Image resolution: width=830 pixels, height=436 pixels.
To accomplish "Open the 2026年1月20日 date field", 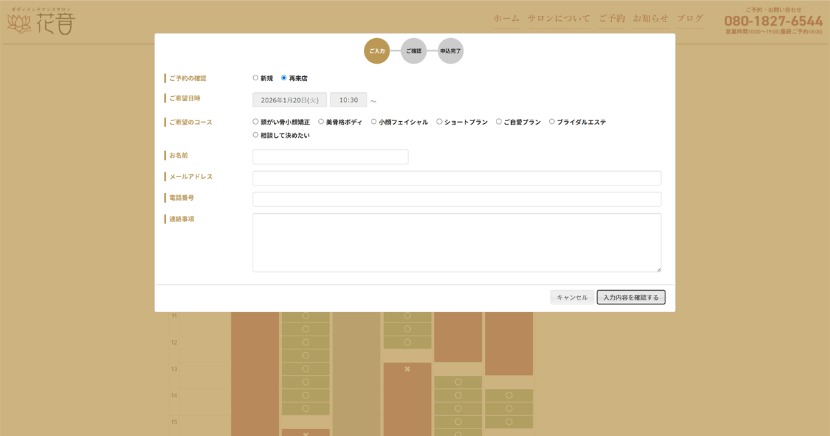I will click(x=289, y=100).
